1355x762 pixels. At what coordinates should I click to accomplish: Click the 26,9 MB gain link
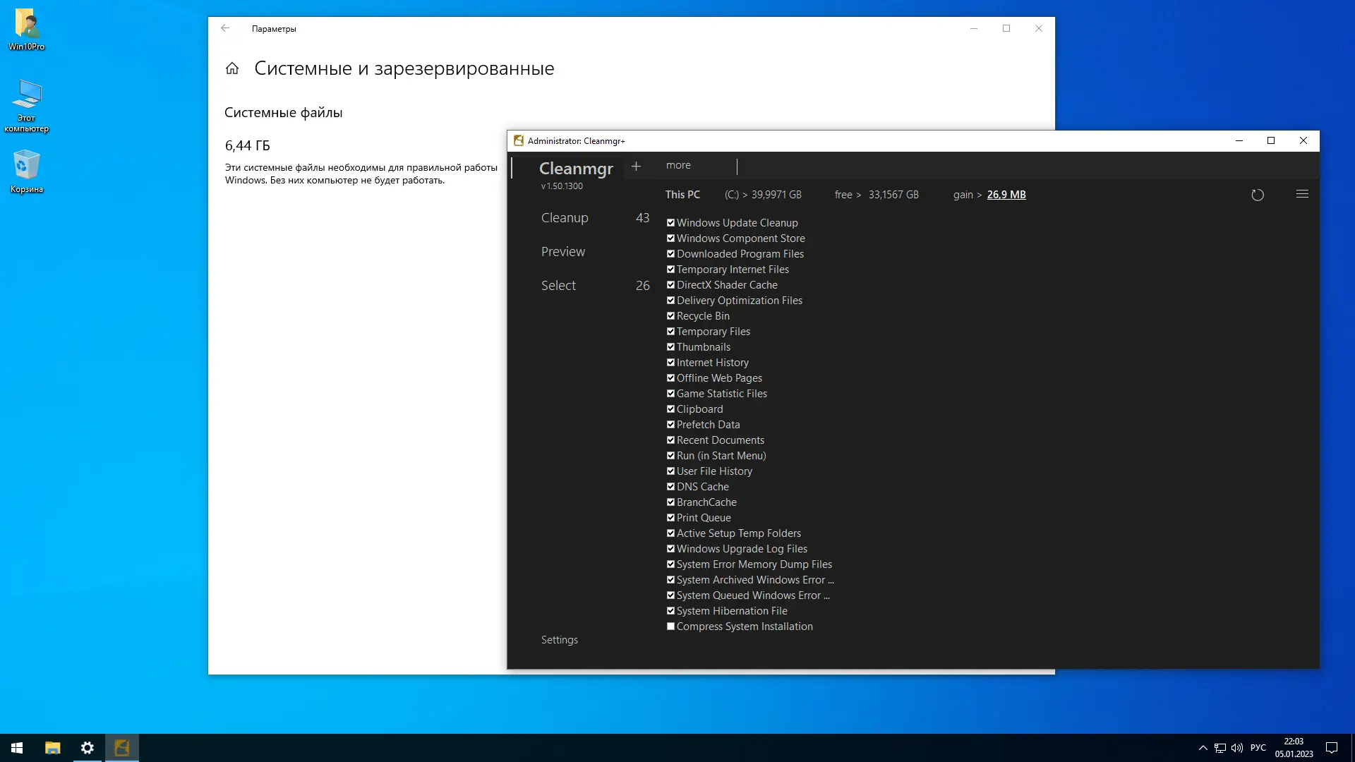coord(1006,195)
